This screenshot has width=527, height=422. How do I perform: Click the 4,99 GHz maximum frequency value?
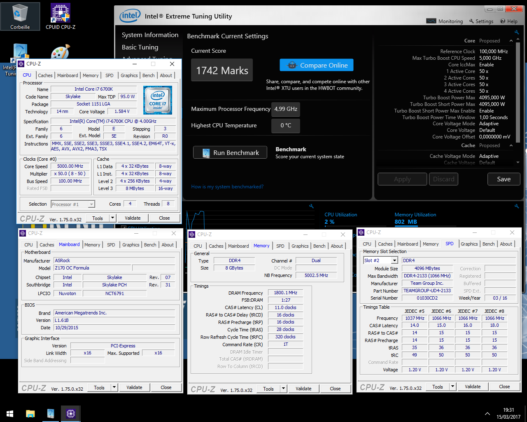click(286, 109)
